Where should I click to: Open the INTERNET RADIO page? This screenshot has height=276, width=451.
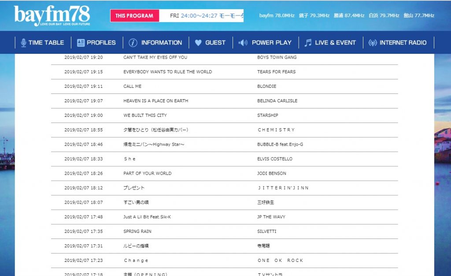[x=403, y=43]
